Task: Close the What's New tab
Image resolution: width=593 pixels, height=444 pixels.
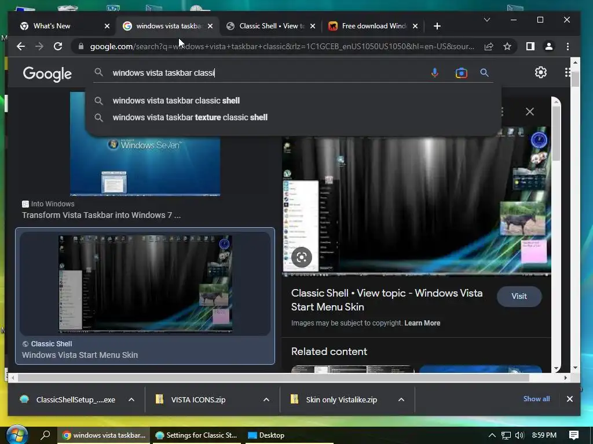Action: pos(107,26)
